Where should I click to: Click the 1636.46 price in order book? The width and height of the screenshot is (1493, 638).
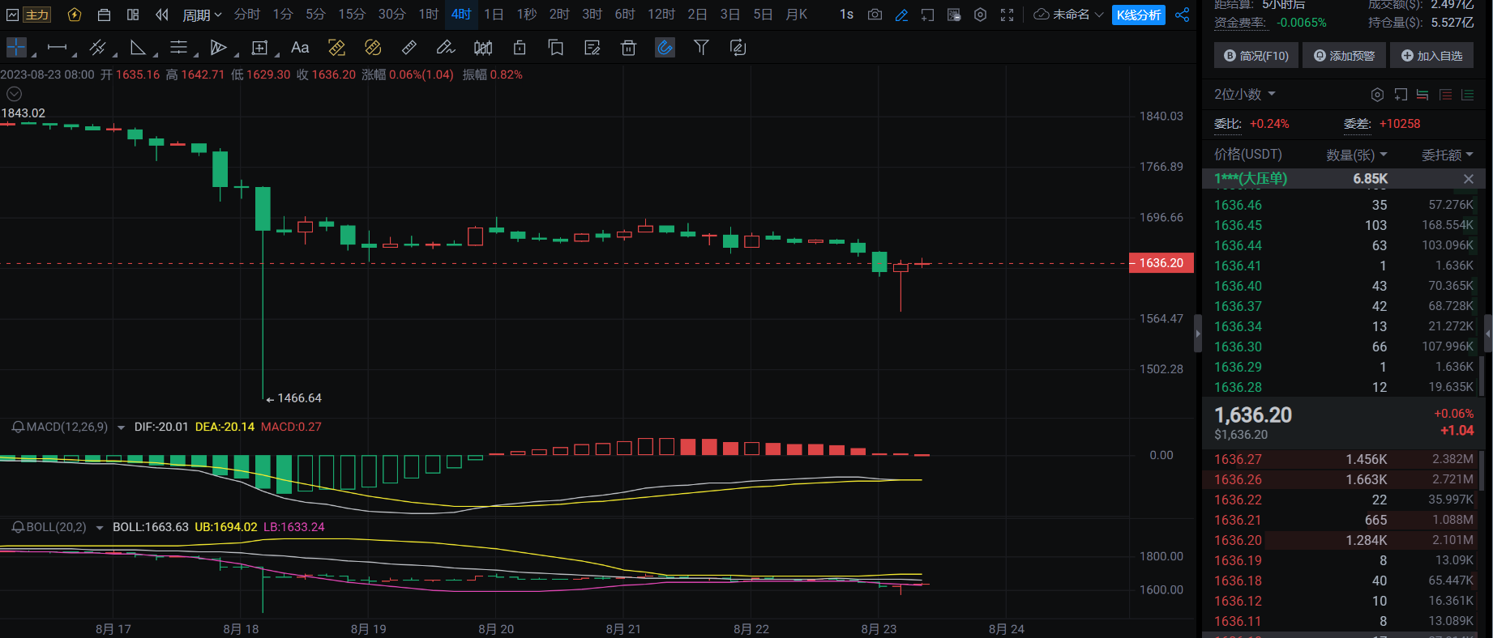pyautogui.click(x=1238, y=206)
